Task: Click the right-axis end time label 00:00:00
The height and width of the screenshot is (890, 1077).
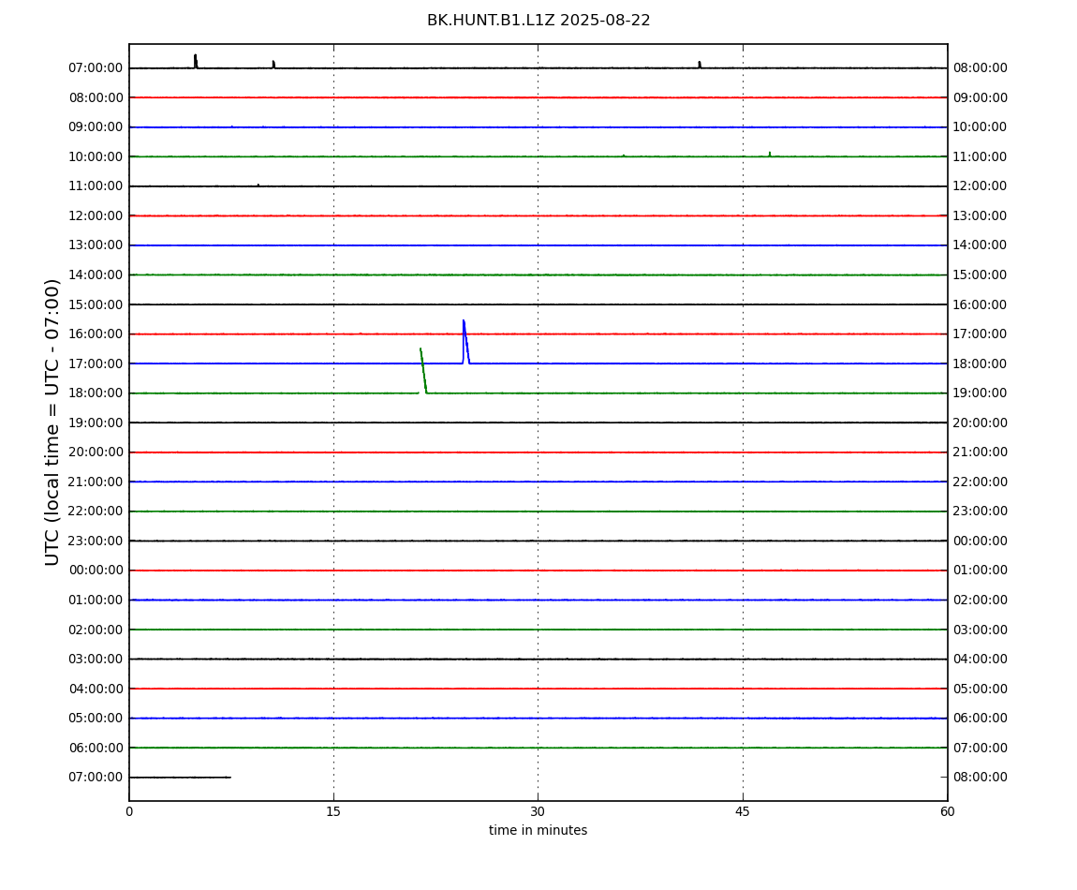Action: (x=981, y=541)
